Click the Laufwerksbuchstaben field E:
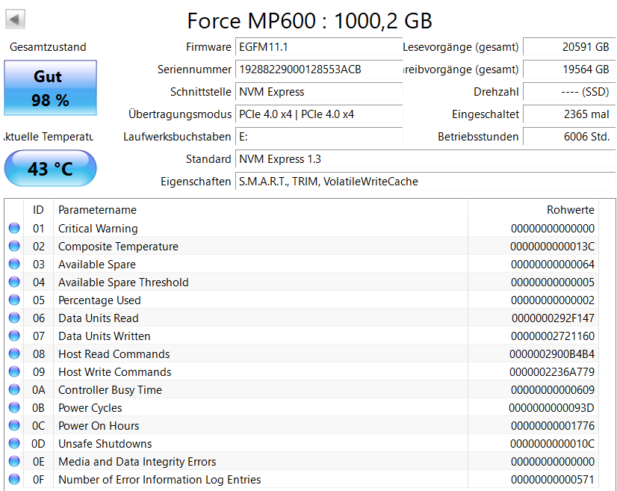 (319, 137)
